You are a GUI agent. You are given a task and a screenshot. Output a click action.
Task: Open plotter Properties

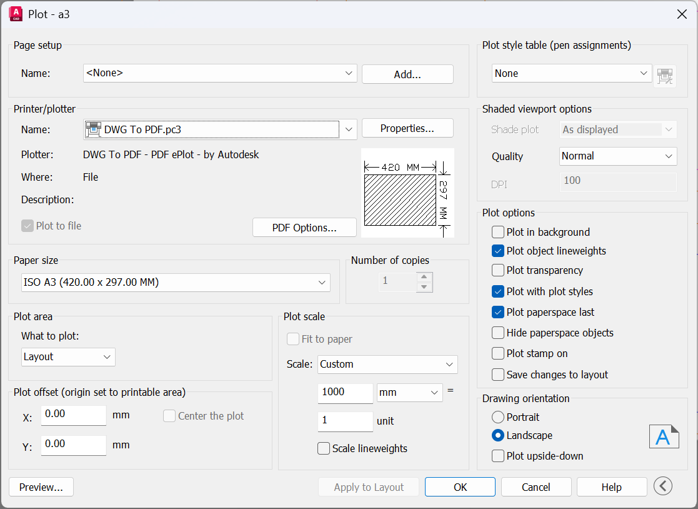pyautogui.click(x=407, y=128)
